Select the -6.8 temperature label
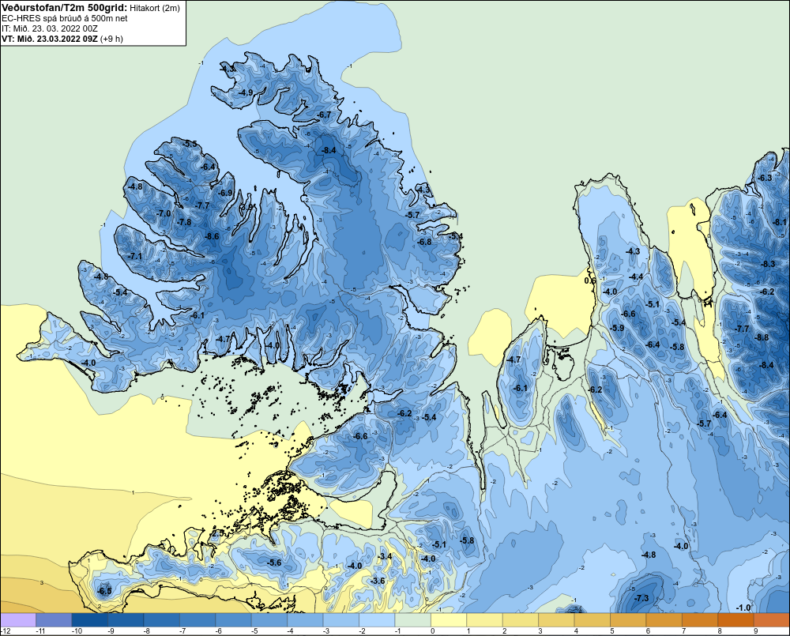This screenshot has height=636, width=790. [x=424, y=242]
